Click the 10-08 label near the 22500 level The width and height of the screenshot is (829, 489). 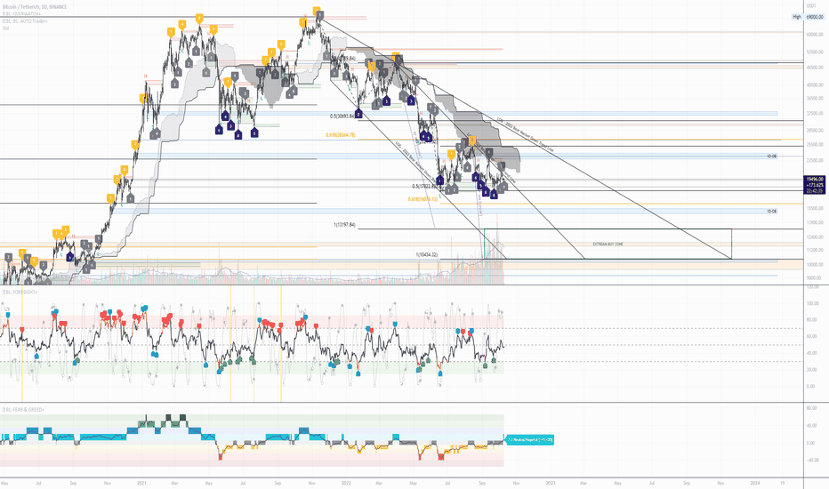click(x=772, y=156)
